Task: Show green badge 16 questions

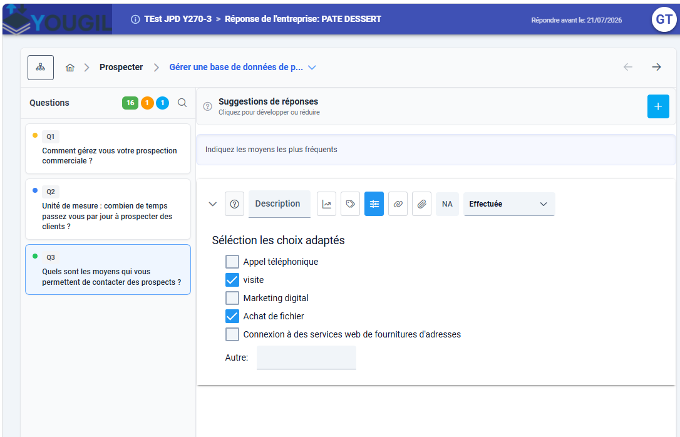Action: 130,103
